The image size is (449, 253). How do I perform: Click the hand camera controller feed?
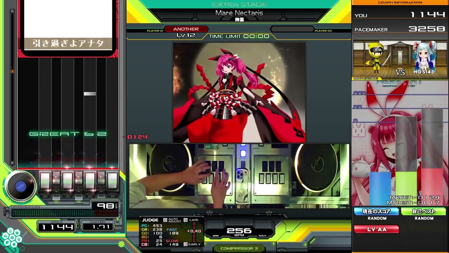[x=239, y=176]
